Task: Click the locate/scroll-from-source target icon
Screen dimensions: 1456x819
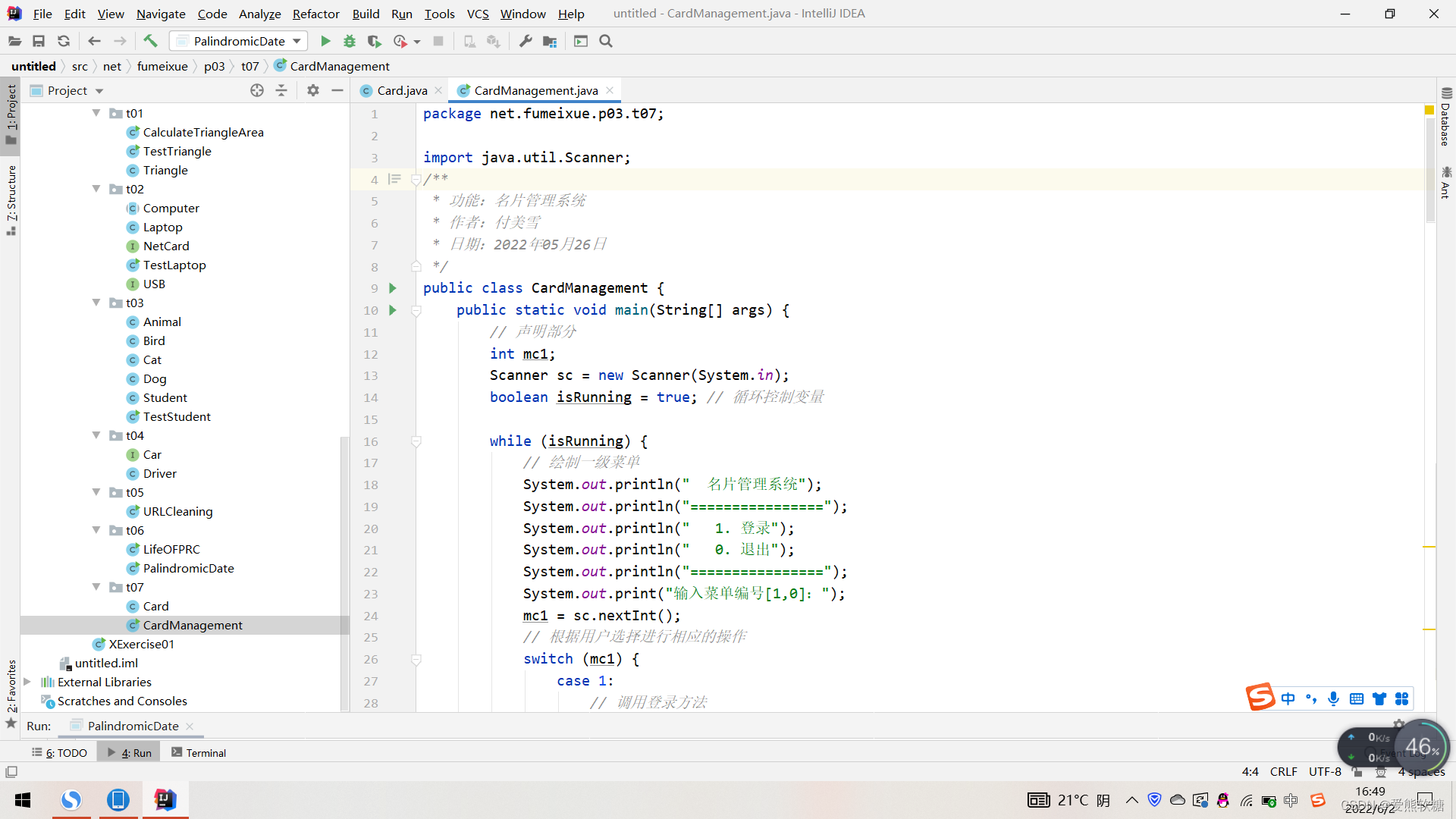Action: tap(257, 90)
